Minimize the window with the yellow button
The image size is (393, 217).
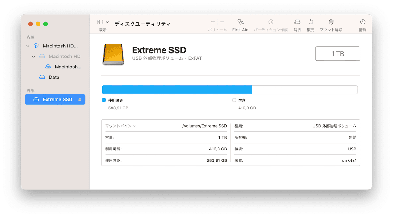click(x=38, y=24)
